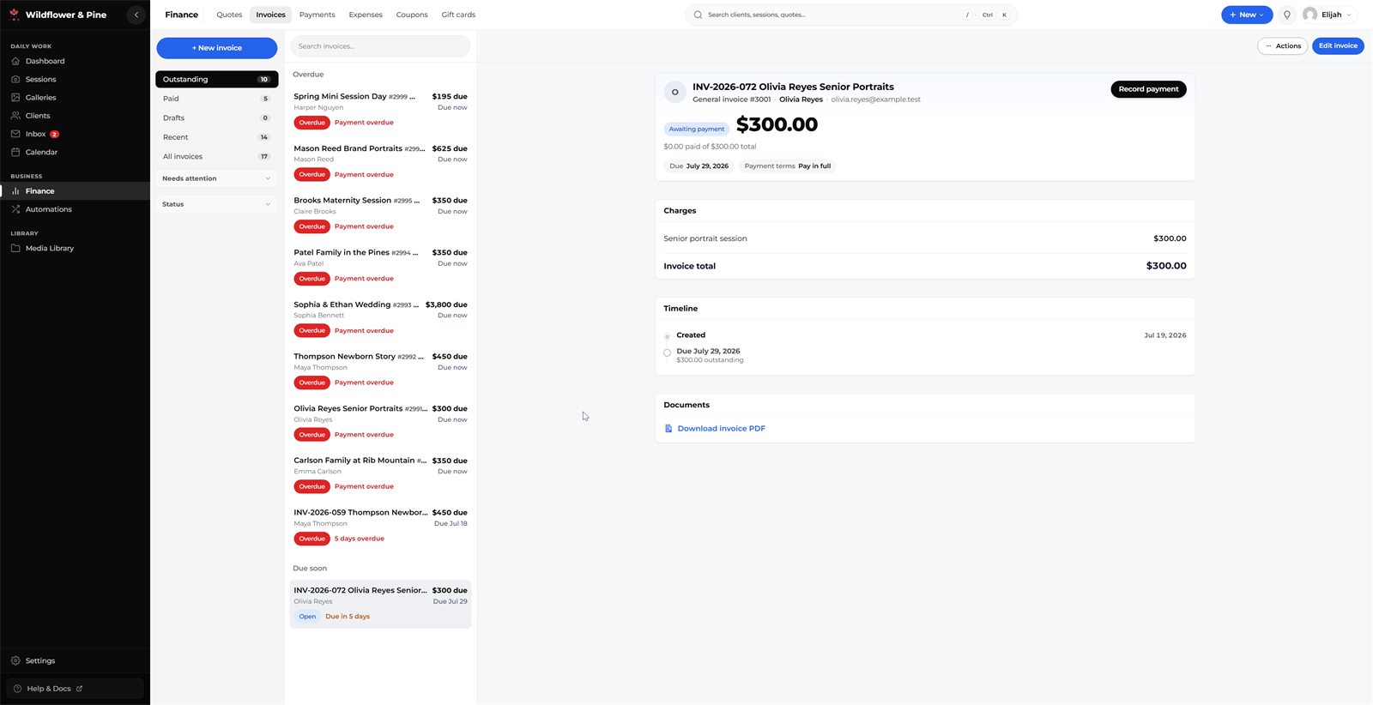Switch to the Invoices tab
The height and width of the screenshot is (705, 1373).
click(270, 15)
